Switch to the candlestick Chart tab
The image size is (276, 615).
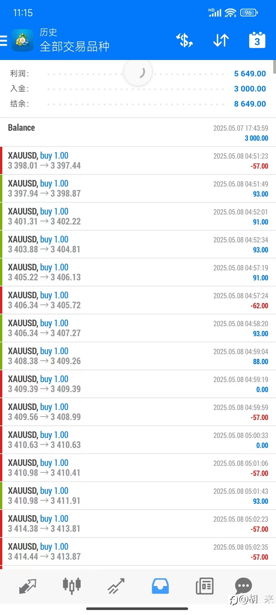point(72,586)
